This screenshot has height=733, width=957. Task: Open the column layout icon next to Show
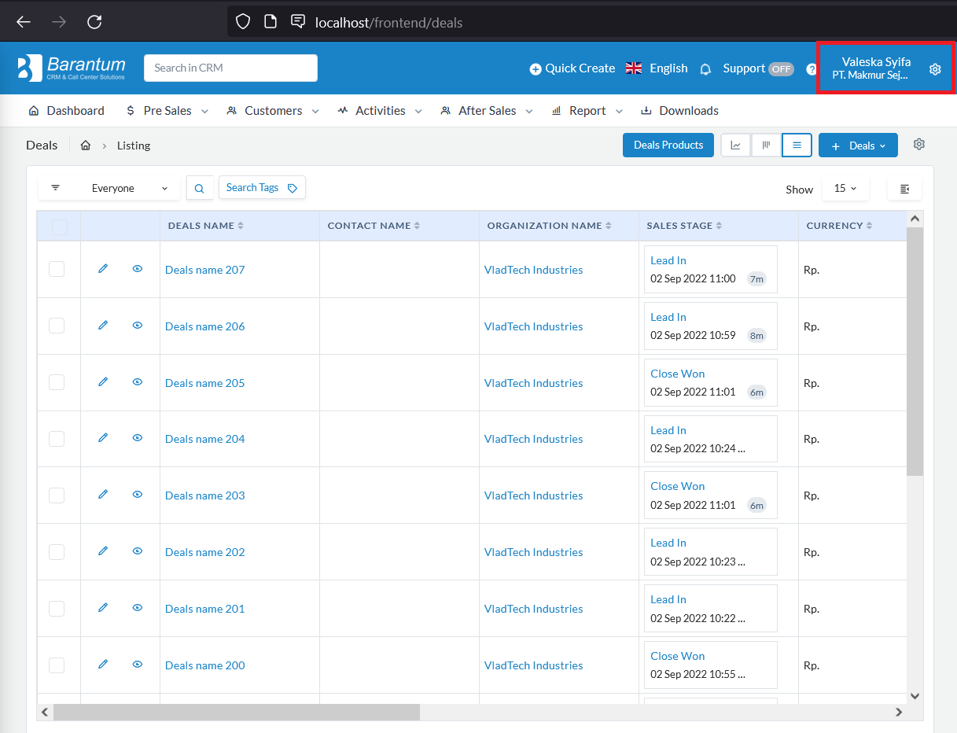pyautogui.click(x=904, y=189)
